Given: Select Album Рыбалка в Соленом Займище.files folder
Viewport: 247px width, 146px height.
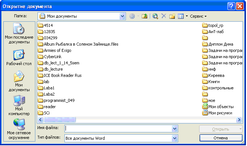Looking at the screenshot, I should coord(78,44).
